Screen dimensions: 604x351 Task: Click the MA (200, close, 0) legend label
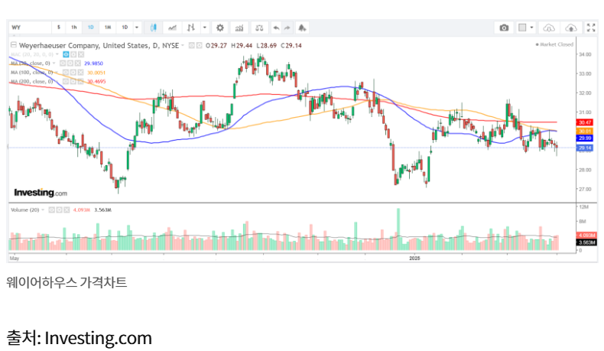point(32,81)
